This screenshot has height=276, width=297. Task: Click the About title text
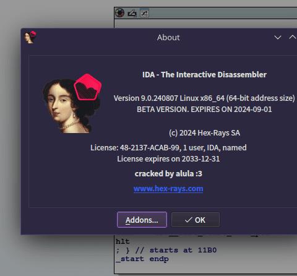(x=168, y=38)
